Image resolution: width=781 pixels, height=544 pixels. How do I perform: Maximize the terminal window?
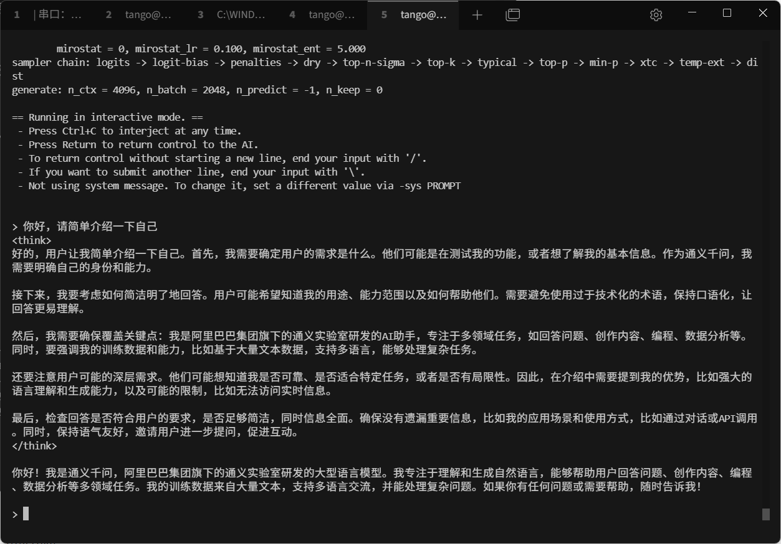coord(727,13)
